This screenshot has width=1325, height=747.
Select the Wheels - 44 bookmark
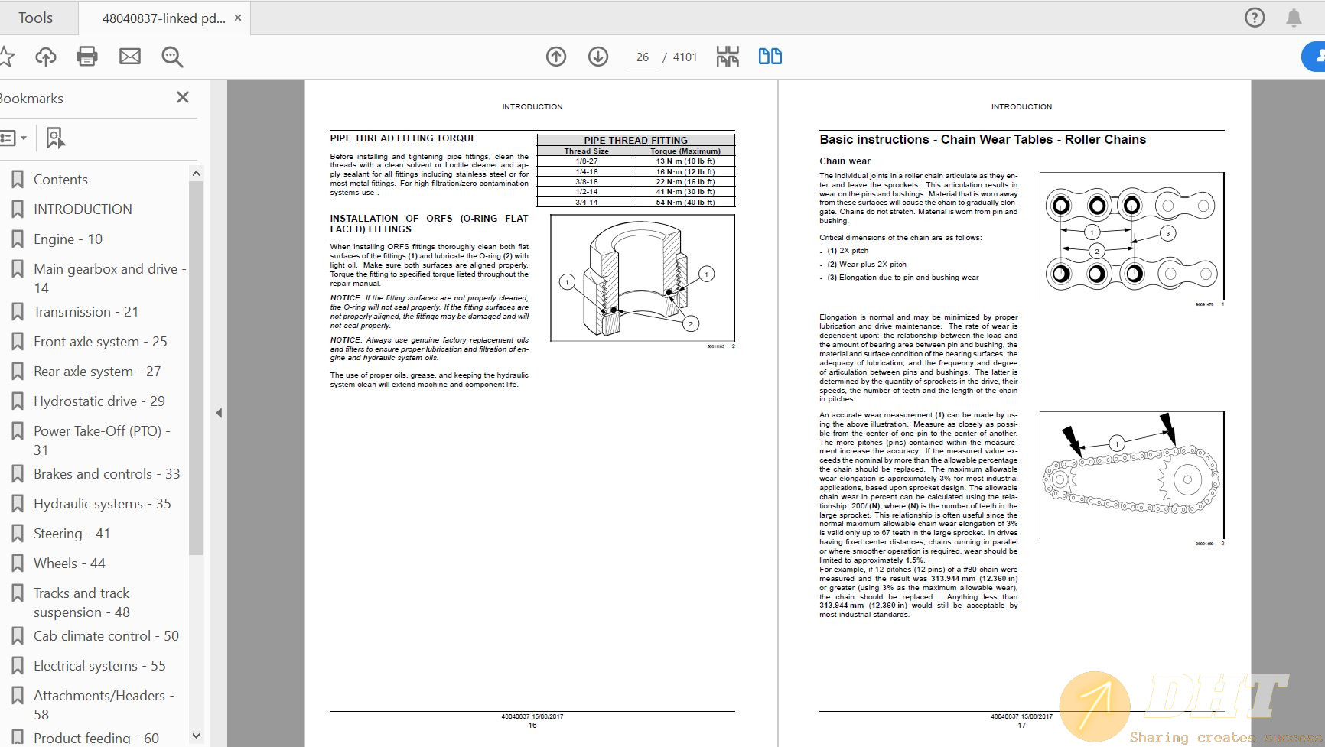pos(70,563)
